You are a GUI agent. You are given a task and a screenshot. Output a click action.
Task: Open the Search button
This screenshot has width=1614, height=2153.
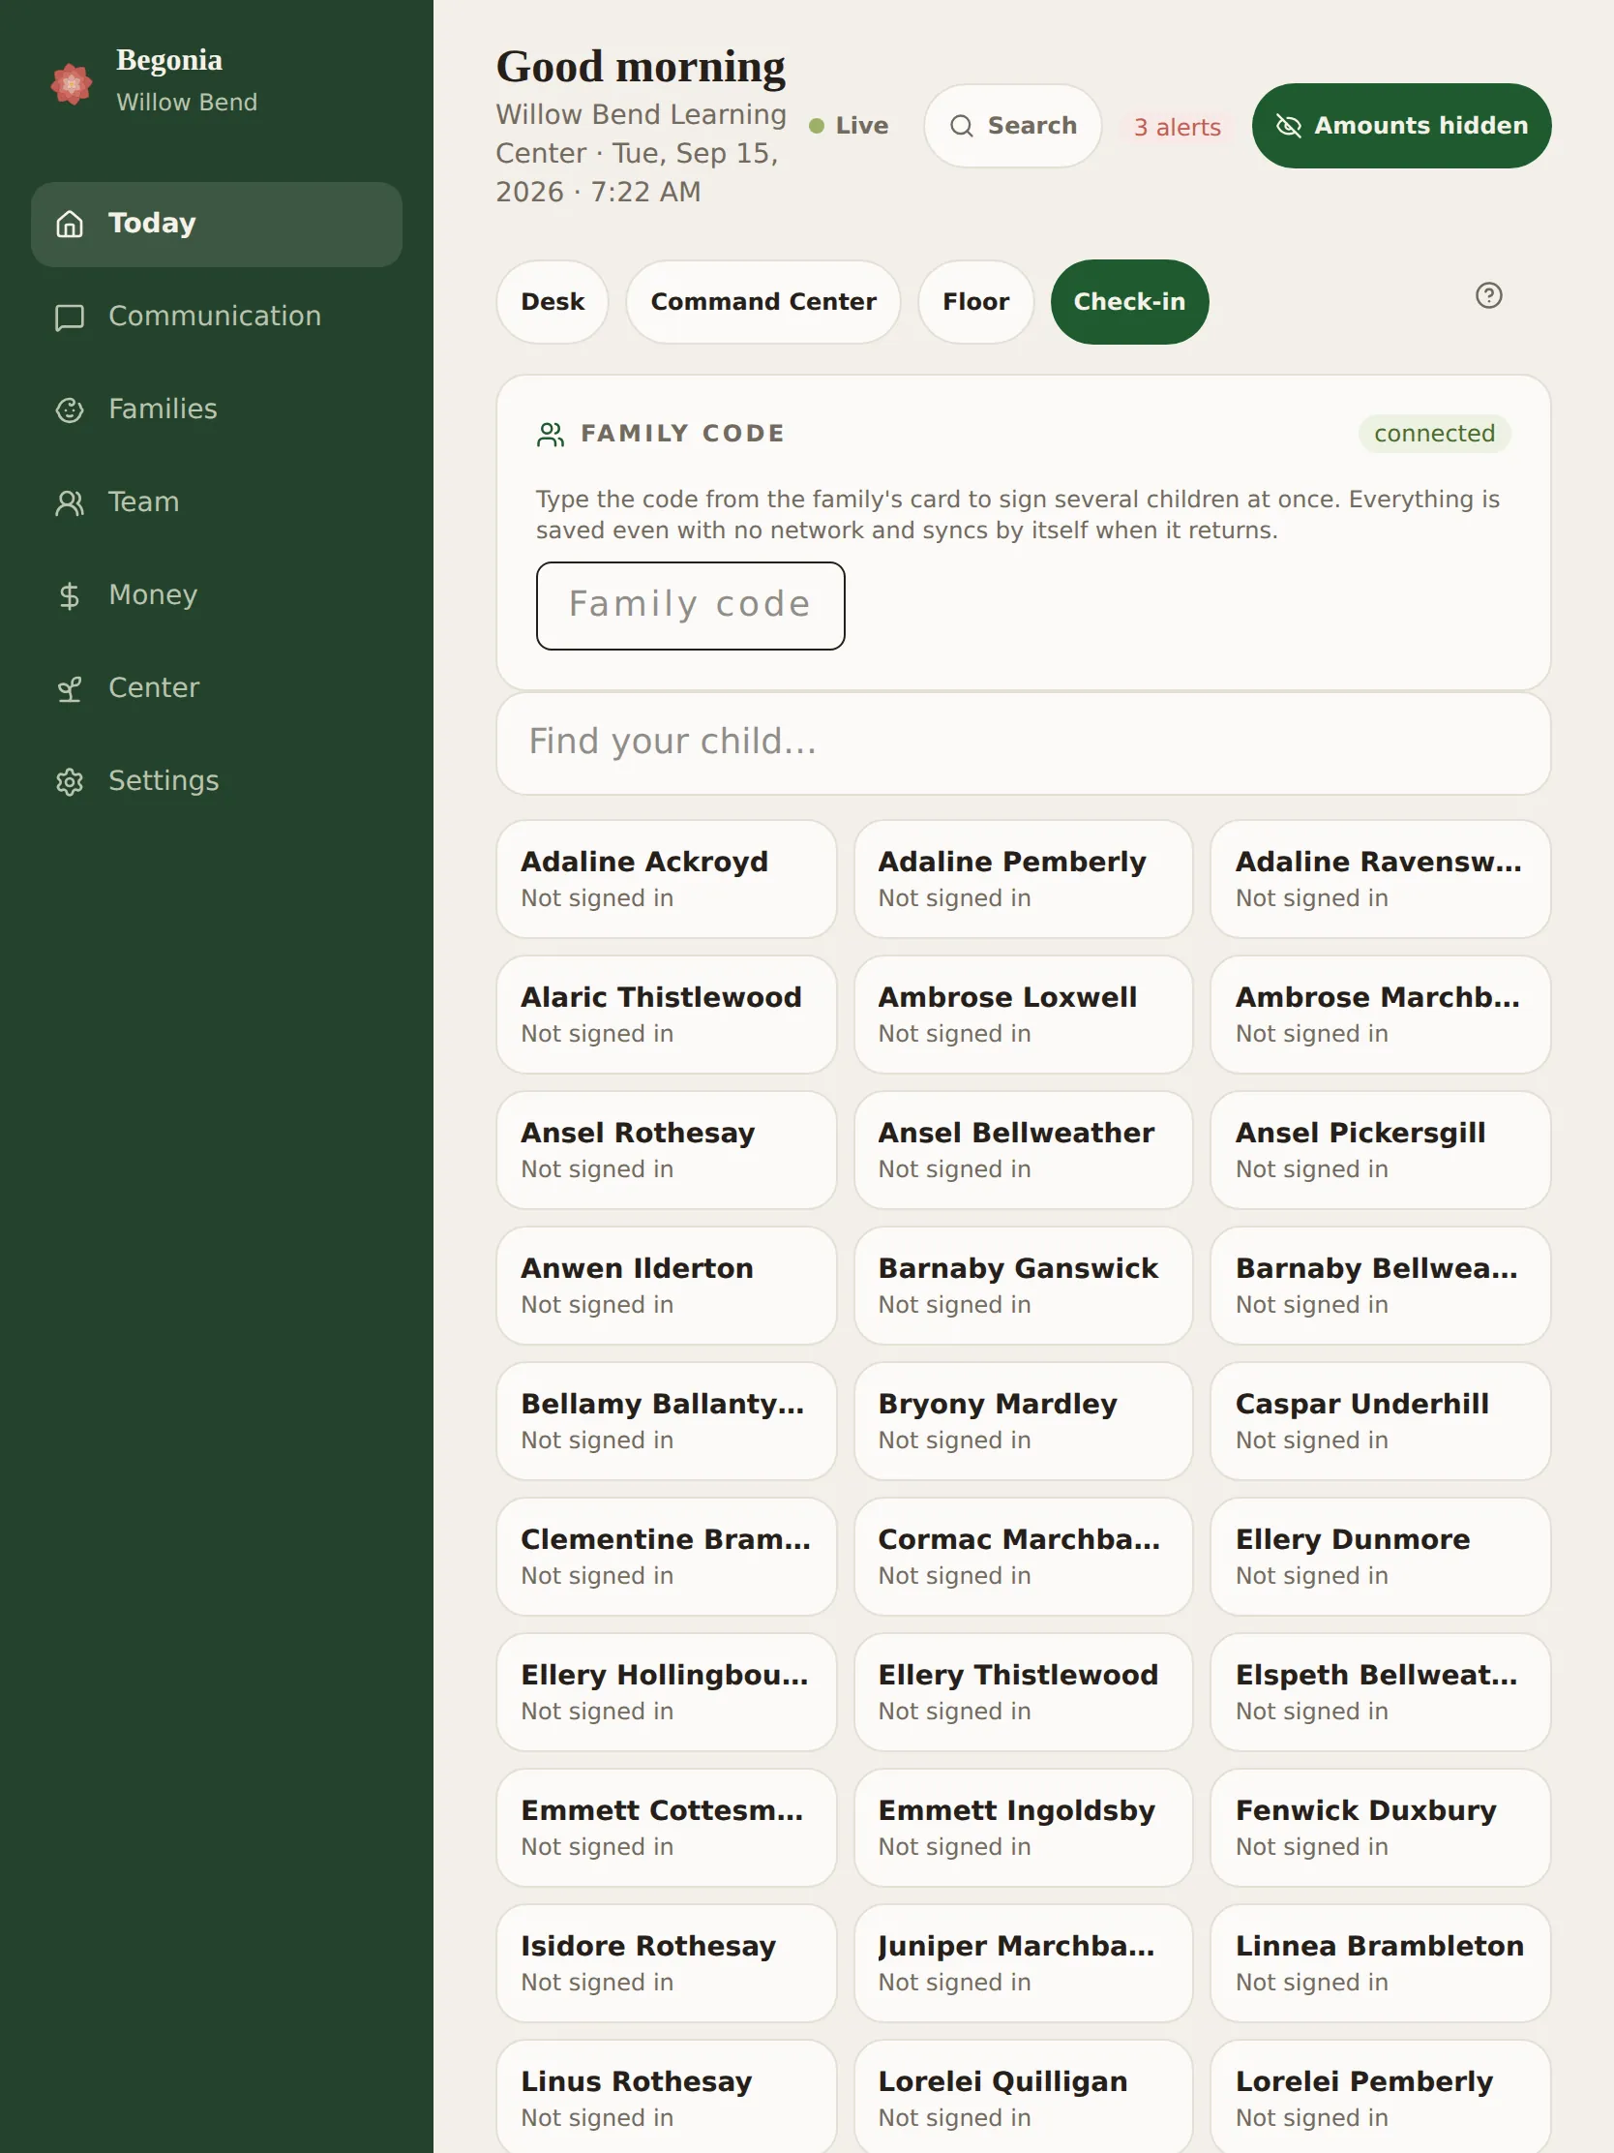1012,126
